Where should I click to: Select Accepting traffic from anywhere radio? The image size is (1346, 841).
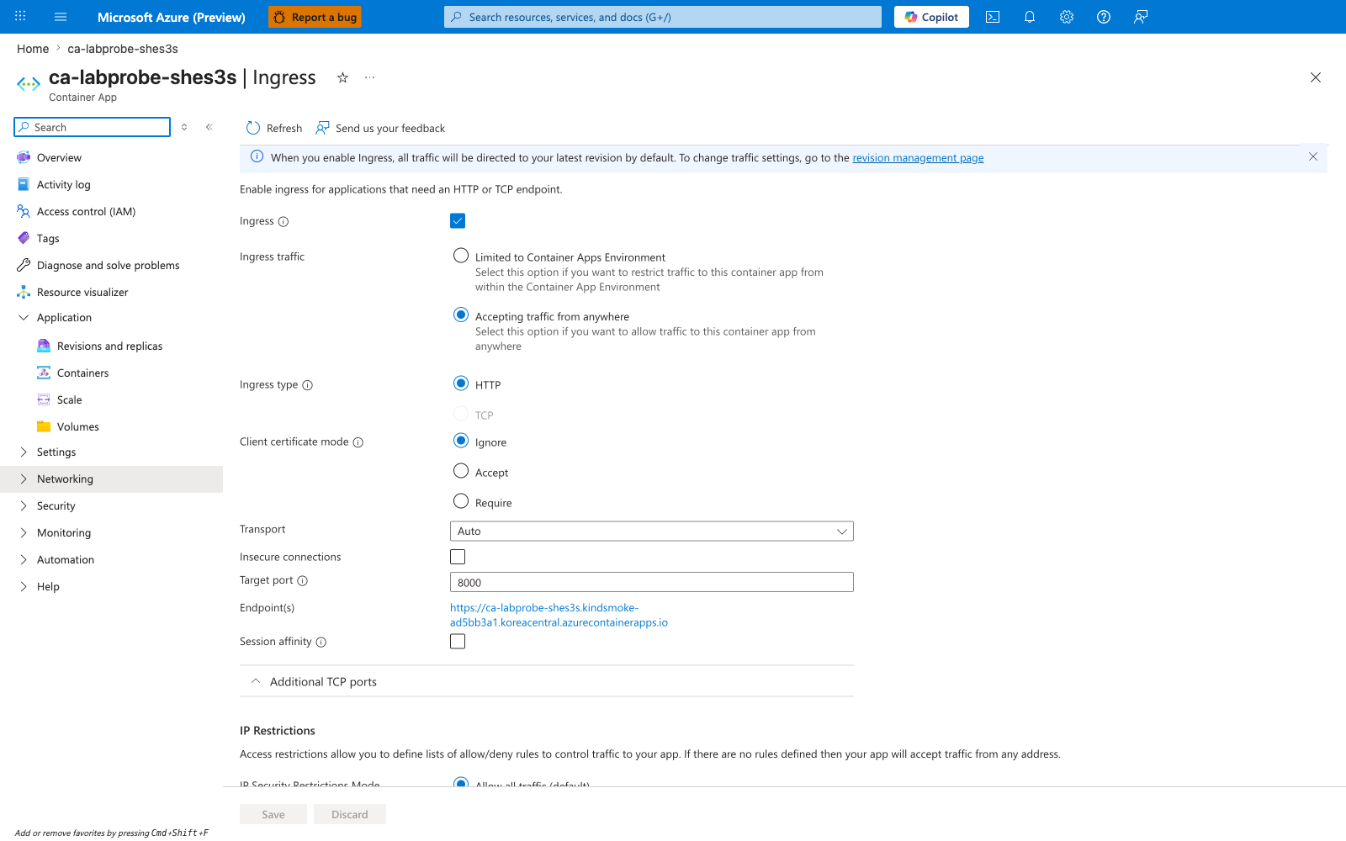coord(461,315)
